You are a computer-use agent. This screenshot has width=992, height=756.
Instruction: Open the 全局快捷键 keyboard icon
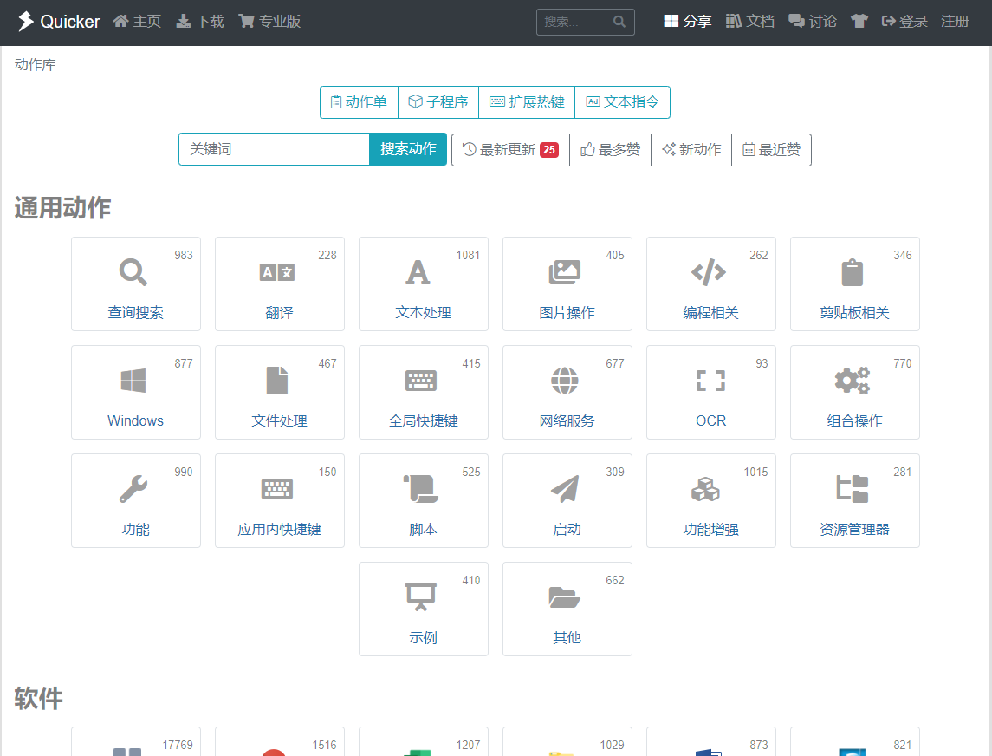(x=421, y=381)
